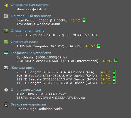This screenshot has height=118, width=131.
Task: Click green indicator beside GeForce GTX 560 Ti temperature
Action: pyautogui.click(x=116, y=61)
